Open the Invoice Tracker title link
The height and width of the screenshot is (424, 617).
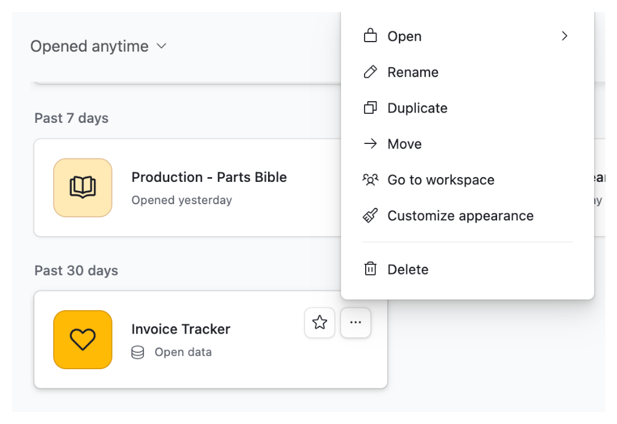point(181,329)
